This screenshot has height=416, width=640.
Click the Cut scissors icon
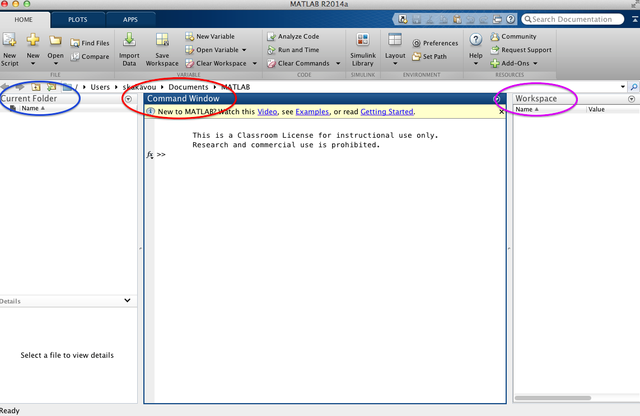click(x=430, y=19)
